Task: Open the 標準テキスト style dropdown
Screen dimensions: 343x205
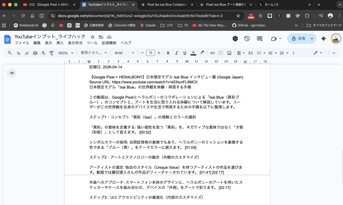Action: tap(94, 53)
